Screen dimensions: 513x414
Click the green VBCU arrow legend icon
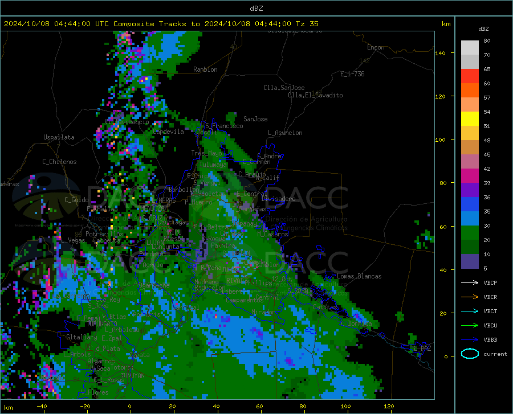470,325
